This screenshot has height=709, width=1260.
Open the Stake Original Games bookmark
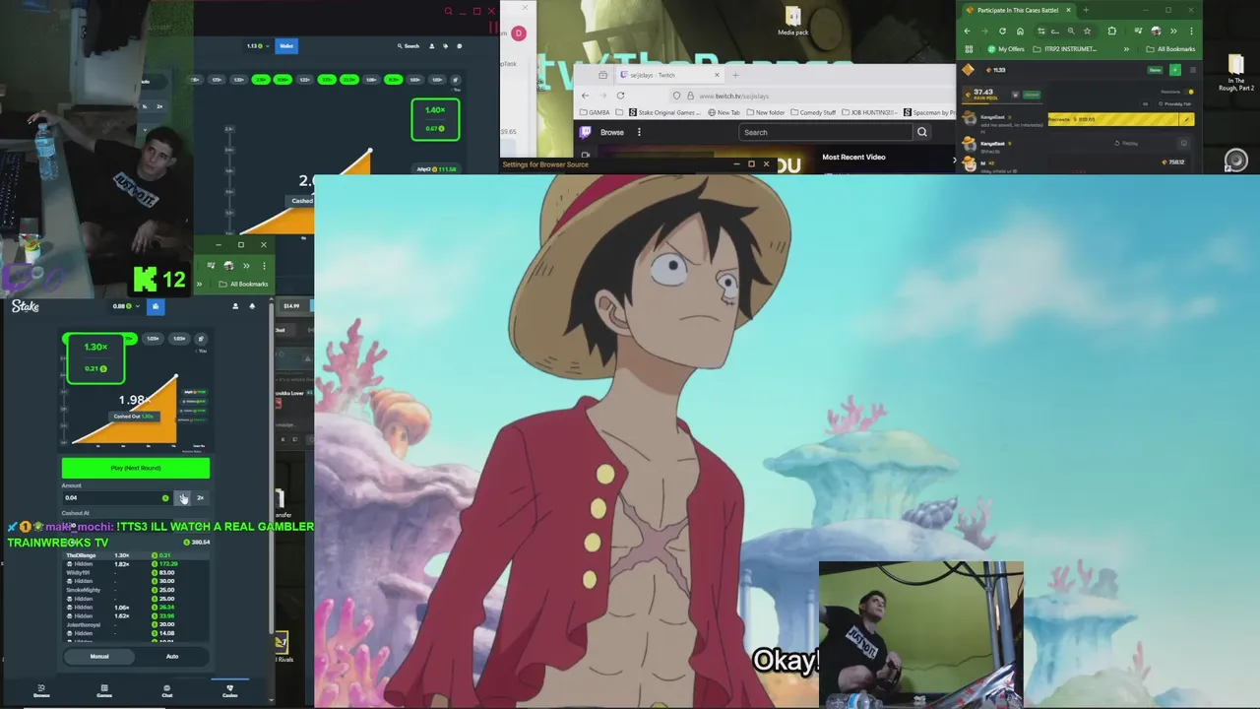(665, 112)
